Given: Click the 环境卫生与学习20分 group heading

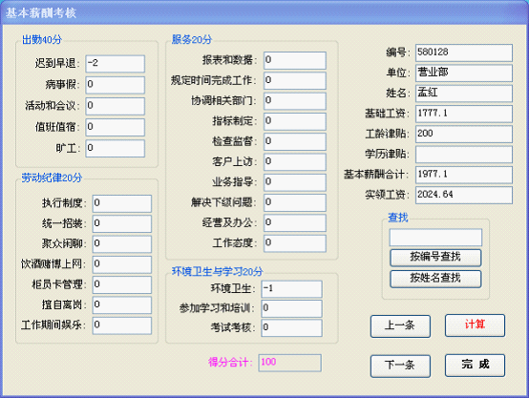Looking at the screenshot, I should tap(218, 271).
